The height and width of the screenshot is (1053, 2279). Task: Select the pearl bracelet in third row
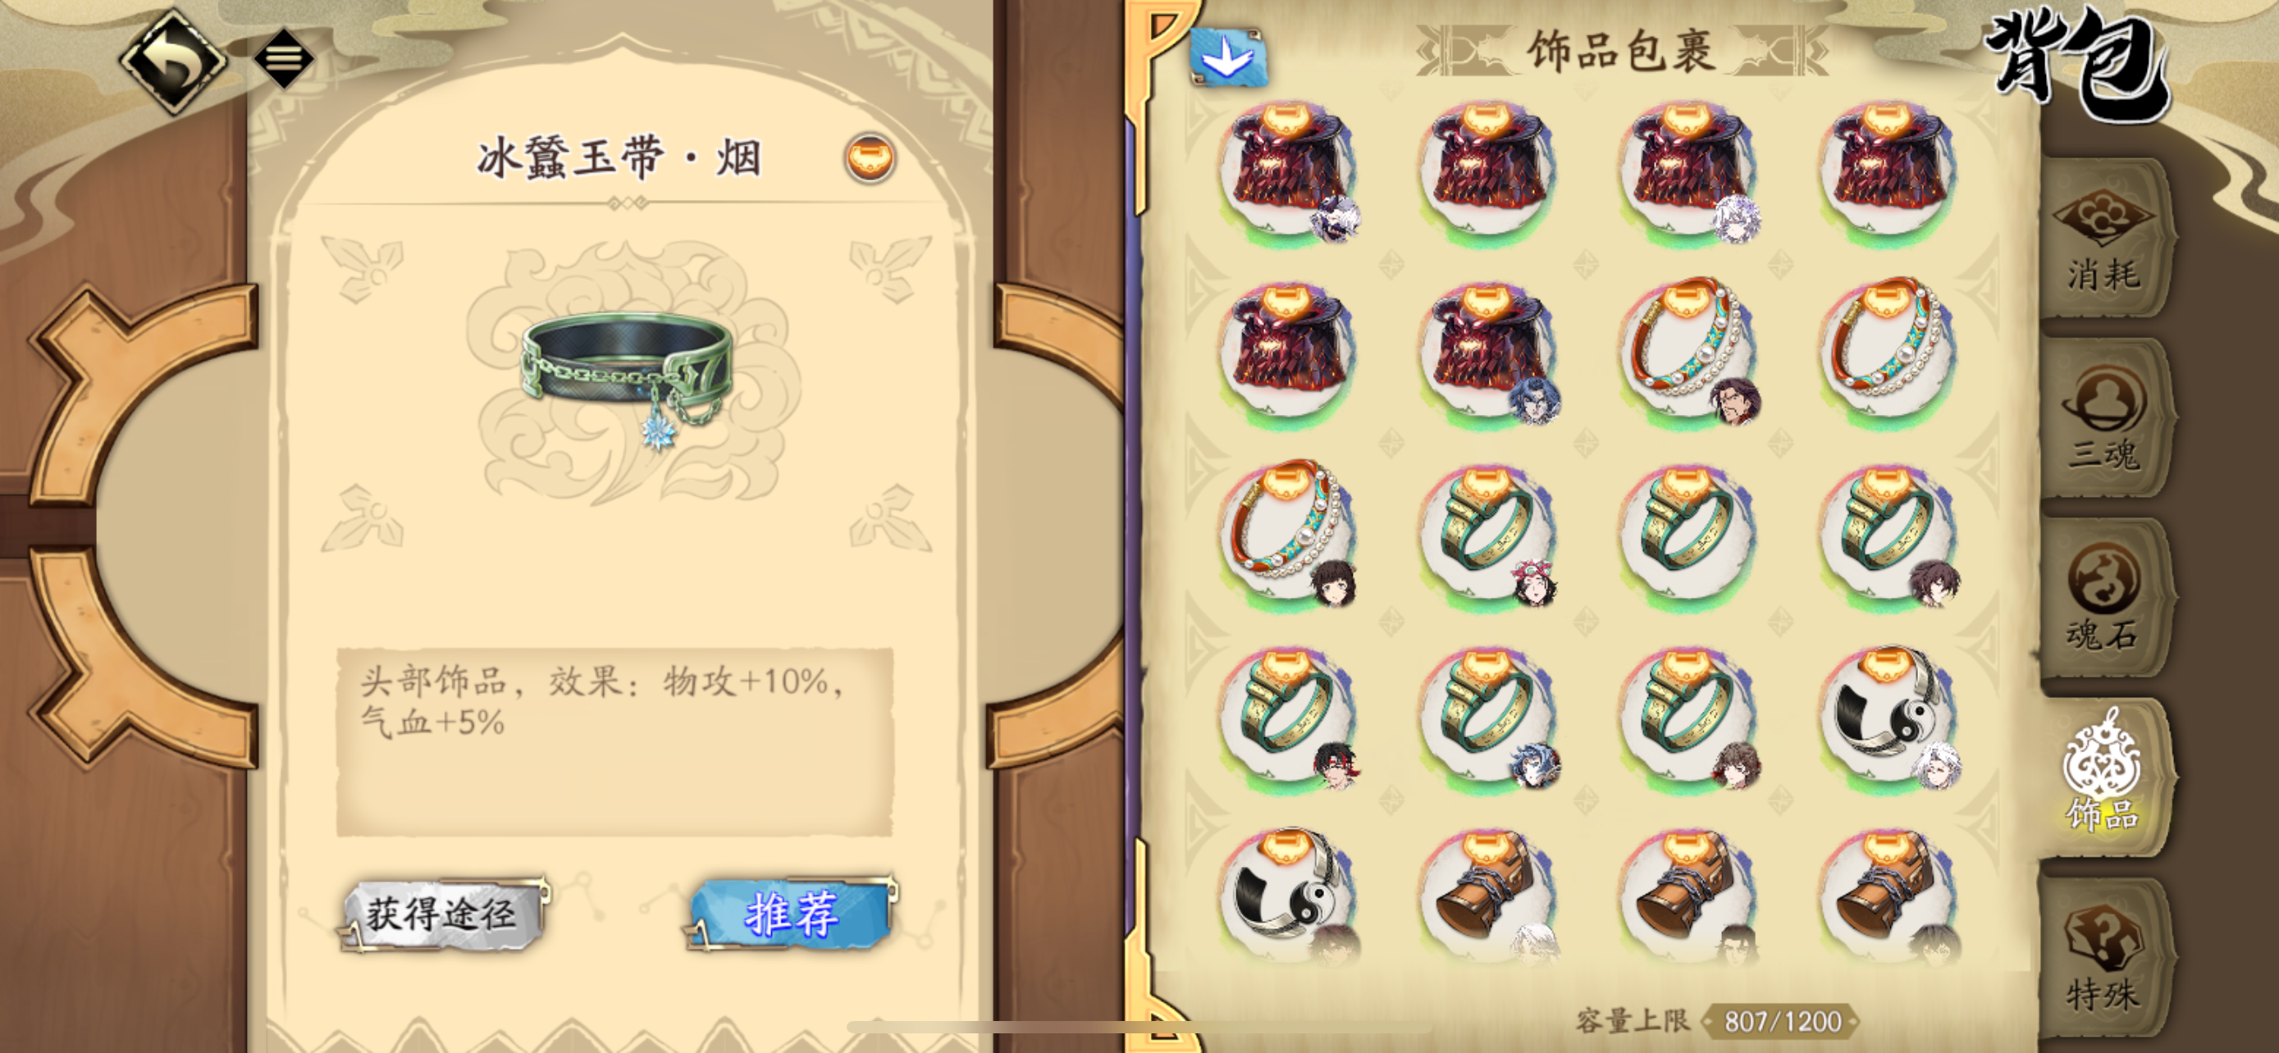(1289, 532)
